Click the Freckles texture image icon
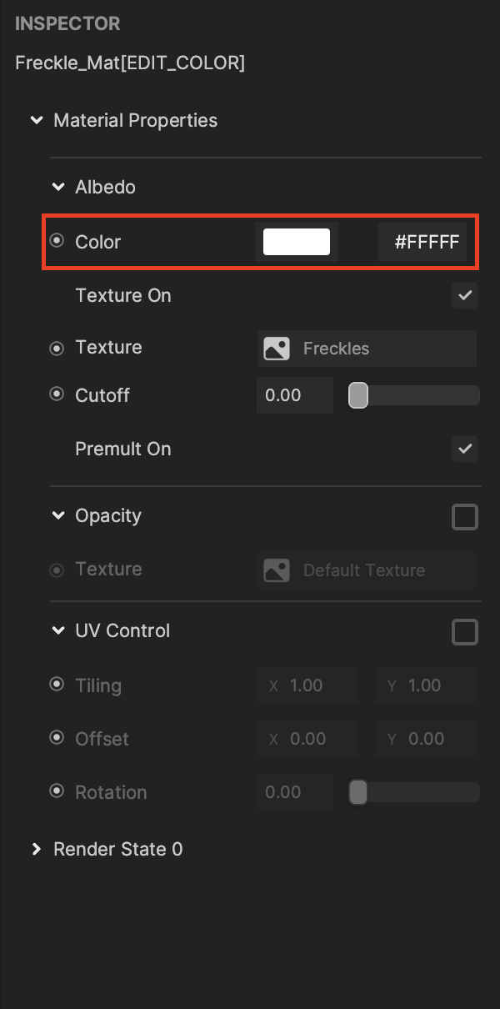The height and width of the screenshot is (1009, 500). [277, 349]
